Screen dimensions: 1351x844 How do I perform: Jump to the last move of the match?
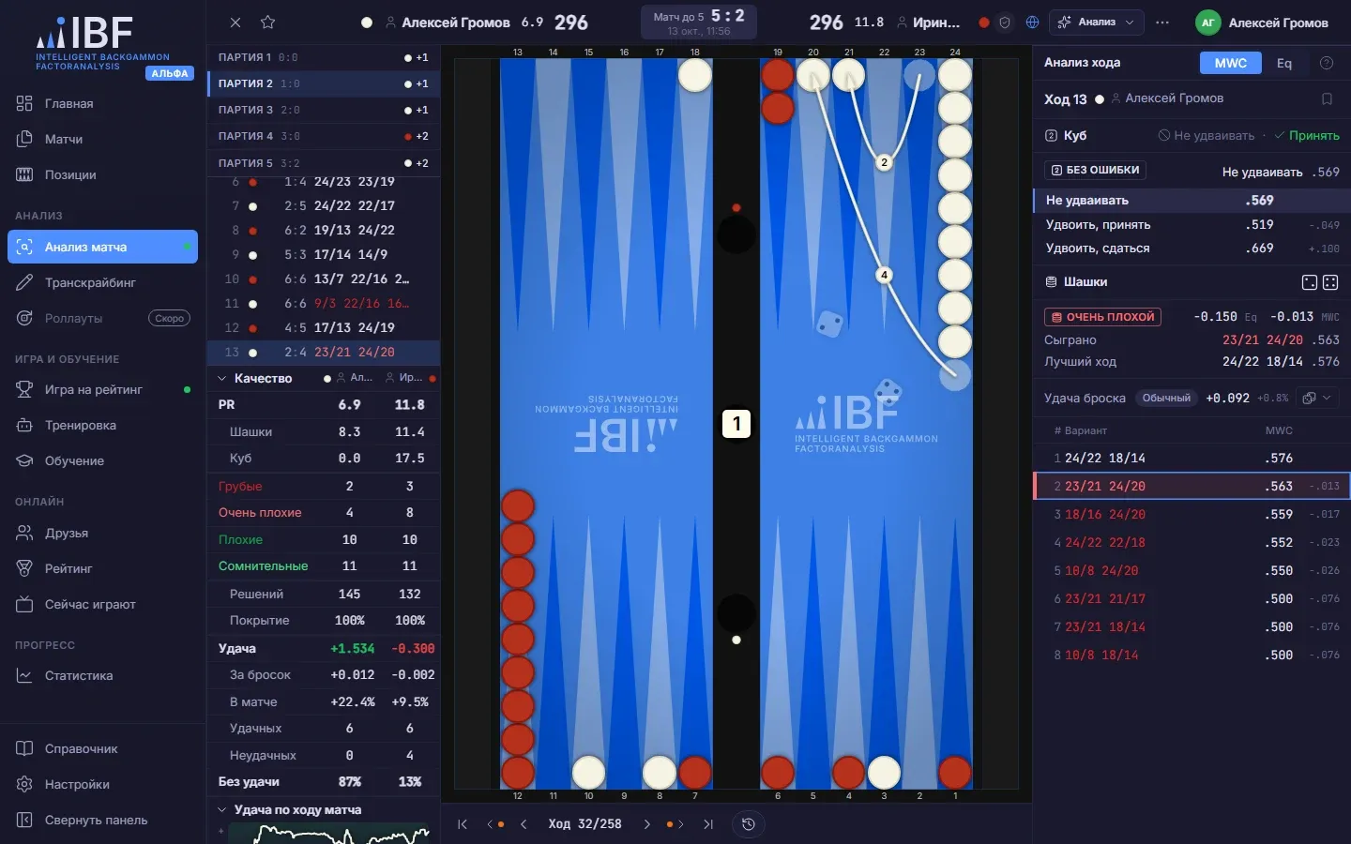coord(708,824)
